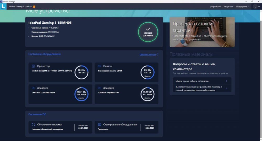The image size is (262, 141).
Task: Expand the Поддержка dropdown menu
Action: click(x=243, y=7)
